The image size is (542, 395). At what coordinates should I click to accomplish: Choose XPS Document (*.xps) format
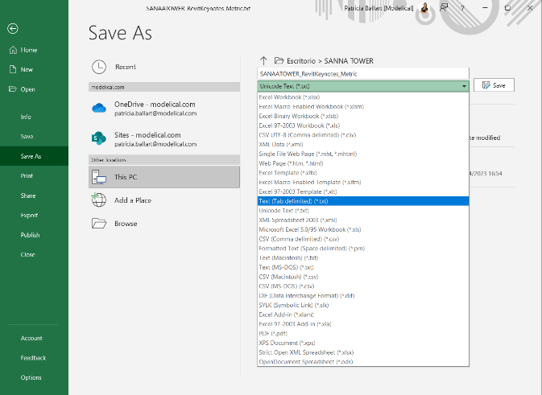pyautogui.click(x=363, y=343)
